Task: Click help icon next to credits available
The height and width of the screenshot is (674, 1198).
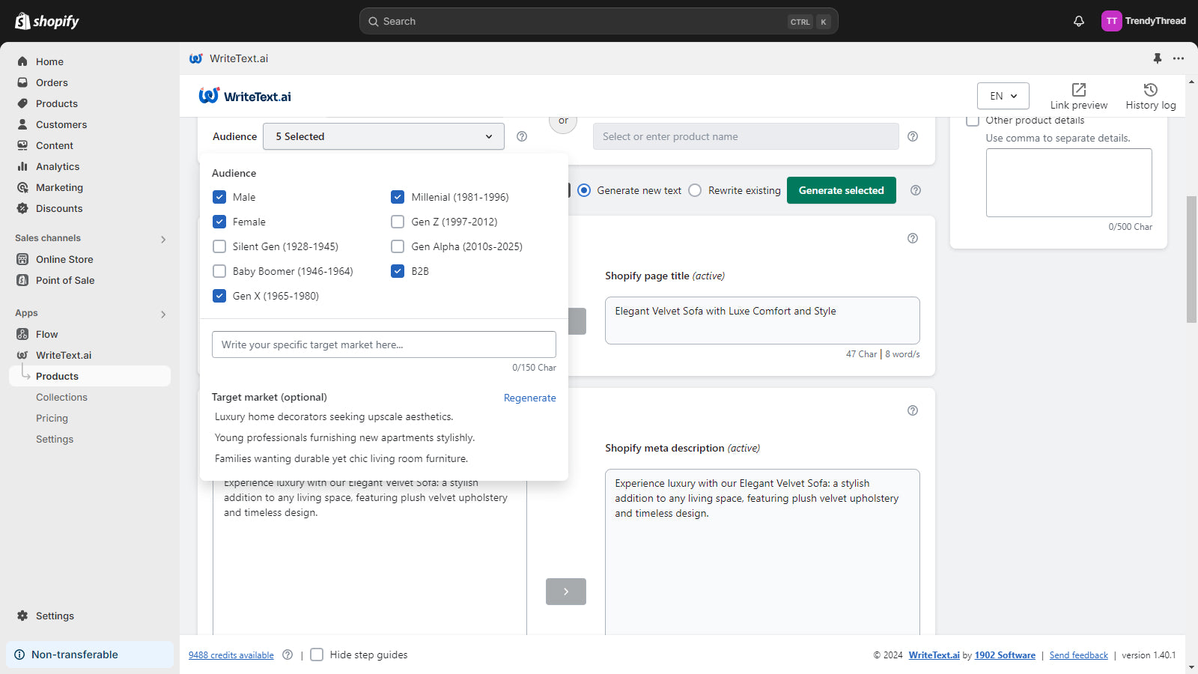Action: pyautogui.click(x=288, y=655)
